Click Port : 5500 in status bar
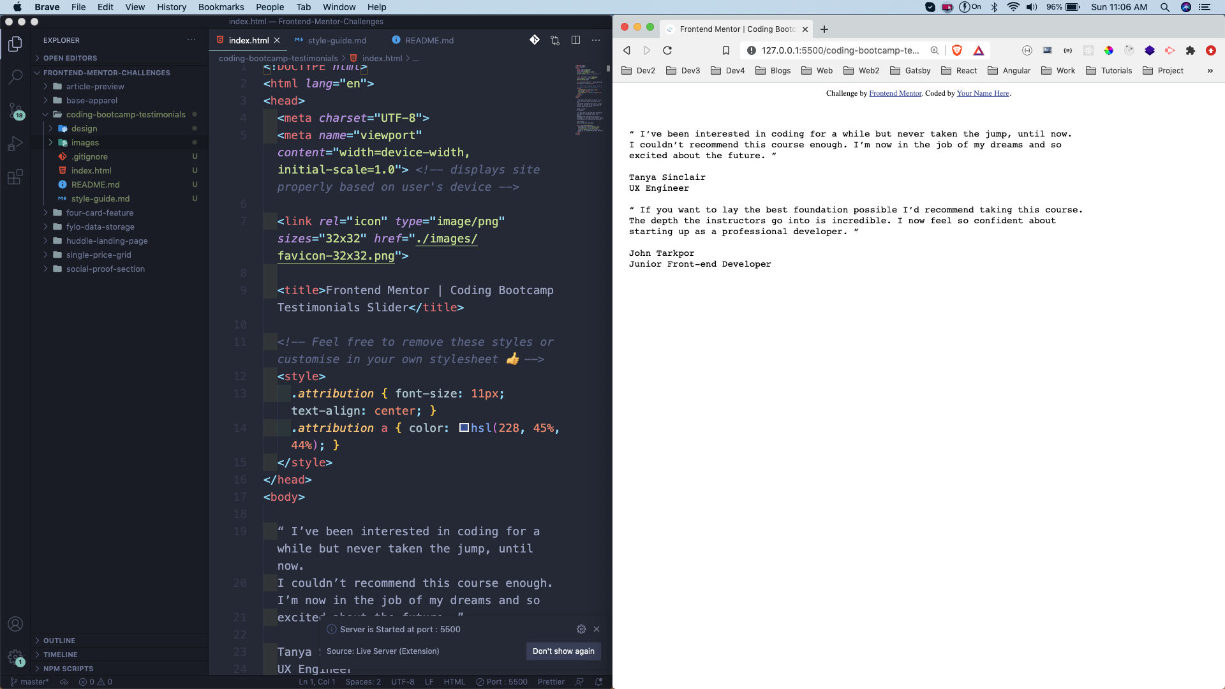Image resolution: width=1225 pixels, height=689 pixels. [501, 682]
